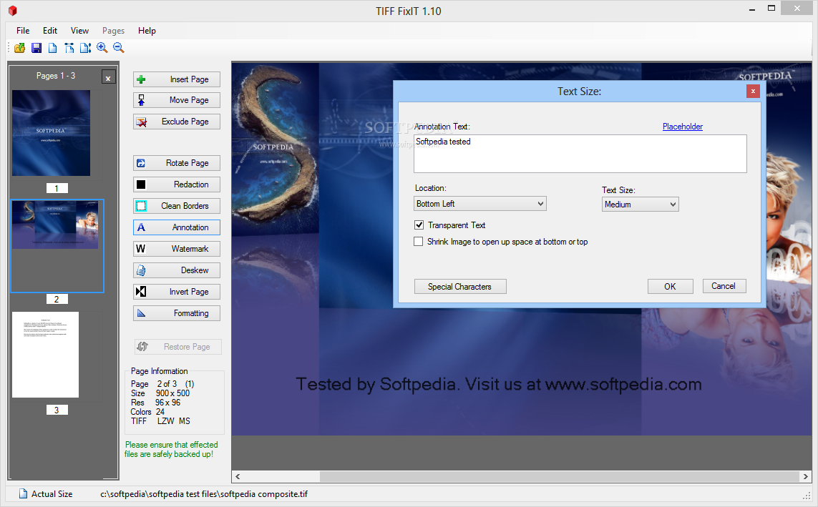Open the View menu
Image resolution: width=818 pixels, height=507 pixels.
point(80,31)
